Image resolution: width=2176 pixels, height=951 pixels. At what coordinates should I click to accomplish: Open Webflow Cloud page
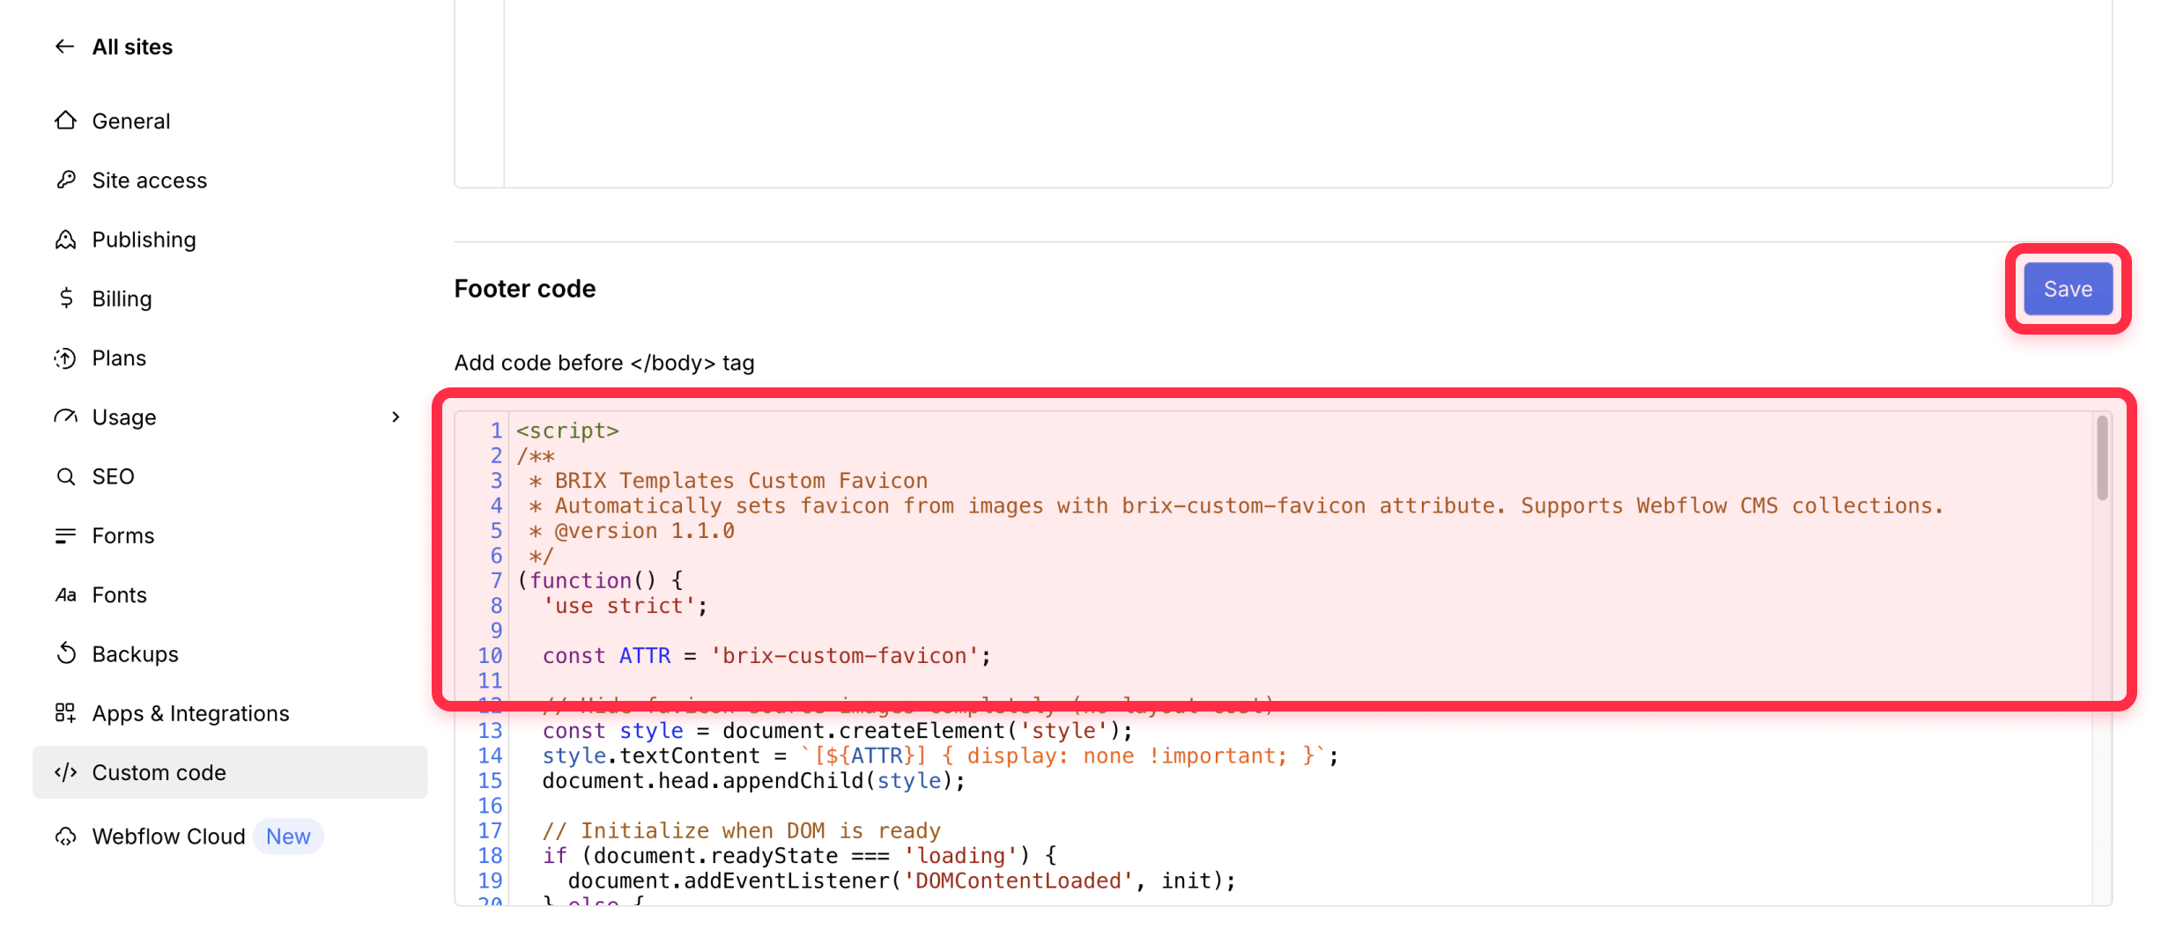coord(169,836)
